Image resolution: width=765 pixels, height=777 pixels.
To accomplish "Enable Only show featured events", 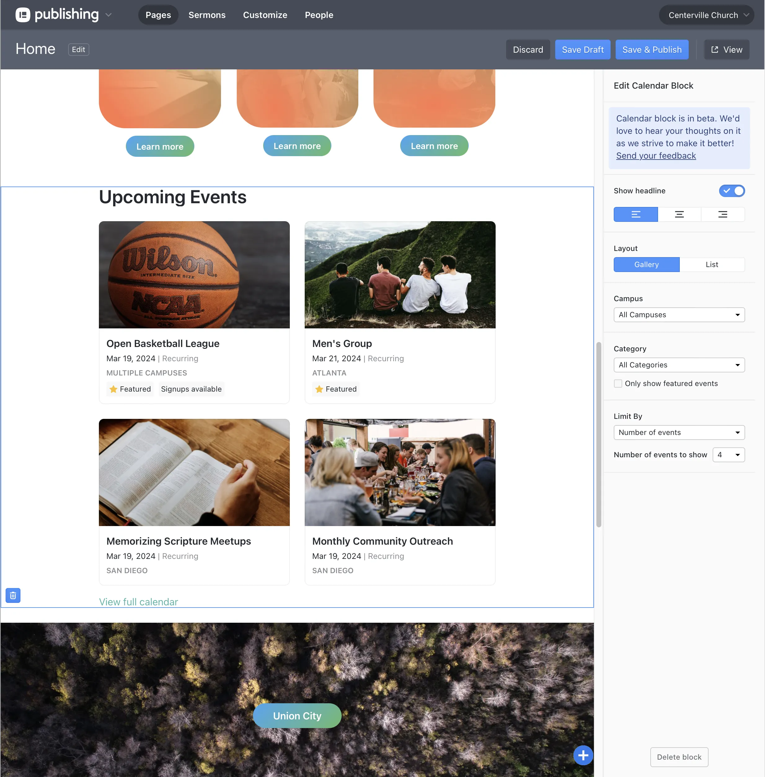I will click(x=617, y=384).
